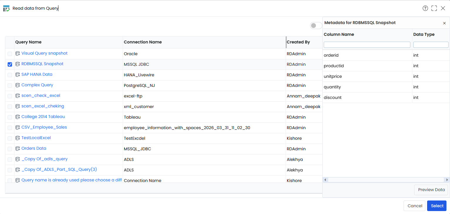
Task: Focus the Data Type filter input
Action: pos(431,45)
